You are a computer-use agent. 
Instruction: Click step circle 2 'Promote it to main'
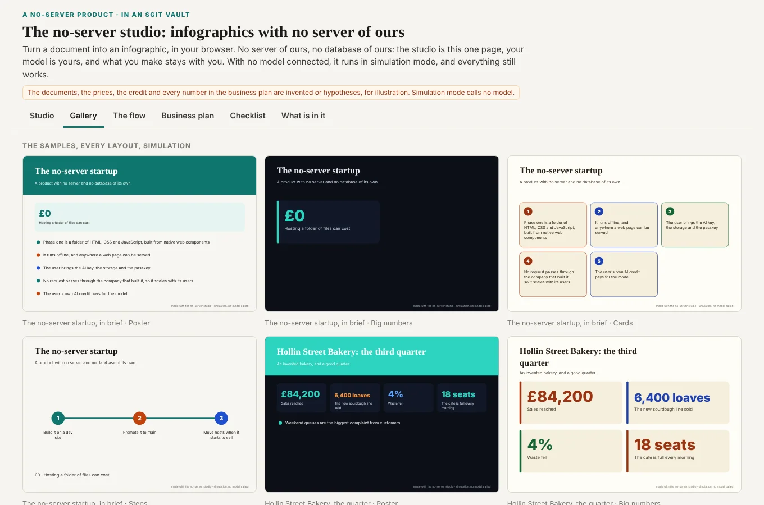point(139,418)
